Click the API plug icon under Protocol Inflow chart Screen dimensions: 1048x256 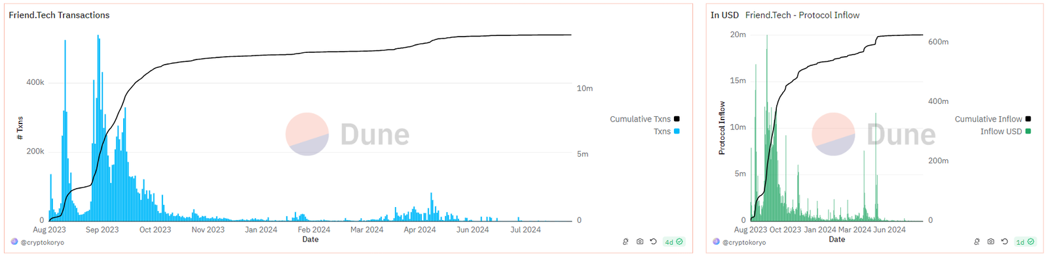(x=977, y=242)
